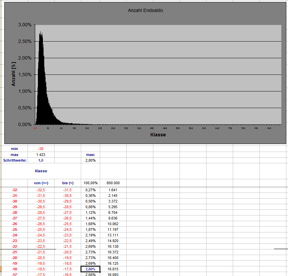Select von cell -17,5
The width and height of the screenshot is (288, 276).
[x=41, y=274]
